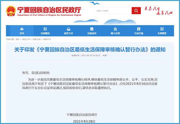Click body line starting 为进一步规范完善
Screen dimensions: 180x124
coord(93,80)
